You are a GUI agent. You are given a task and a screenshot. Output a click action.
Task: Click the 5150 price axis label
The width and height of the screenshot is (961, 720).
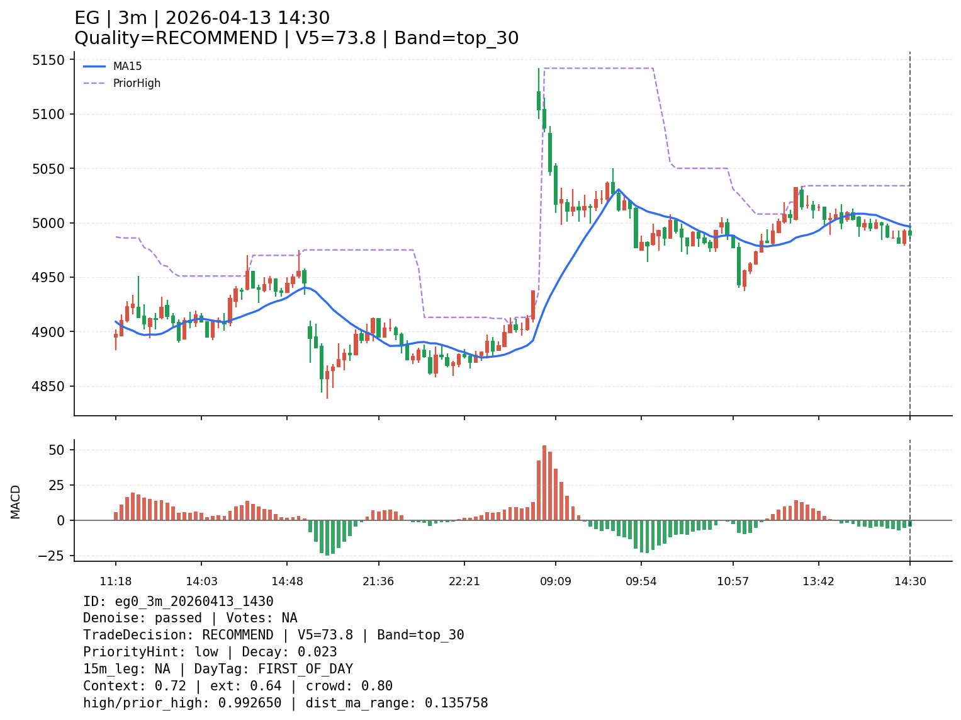48,60
